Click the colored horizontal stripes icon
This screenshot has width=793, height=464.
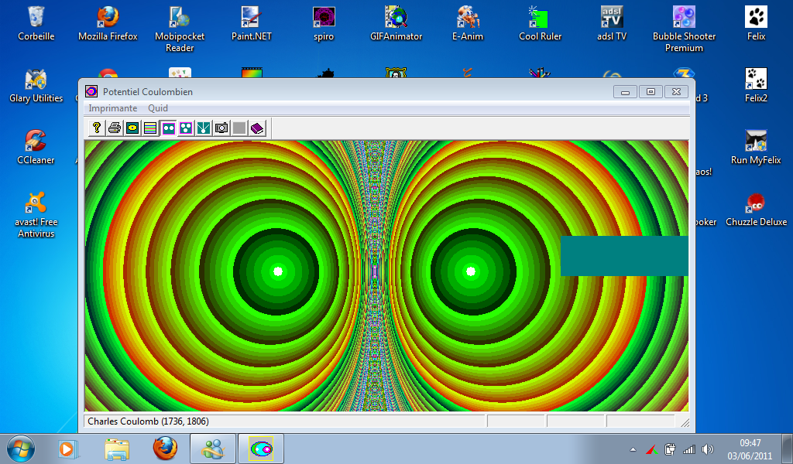point(150,128)
